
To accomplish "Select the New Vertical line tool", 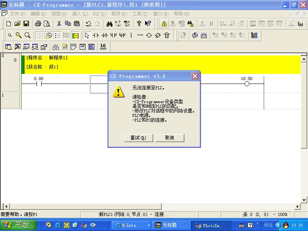I will click(x=131, y=35).
